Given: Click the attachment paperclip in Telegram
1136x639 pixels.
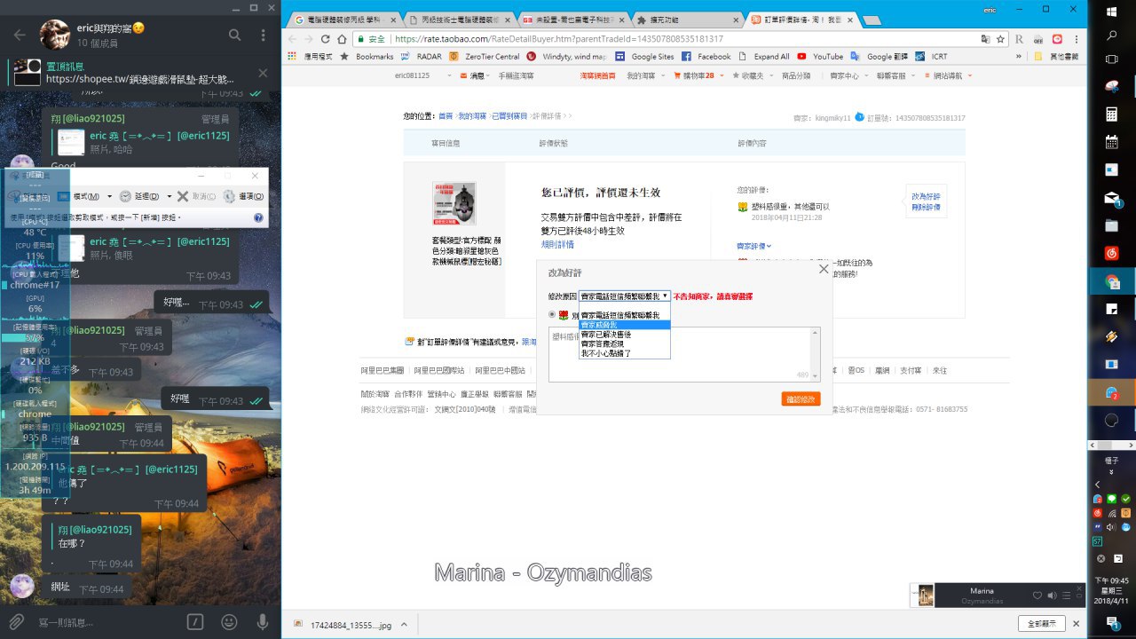Looking at the screenshot, I should click(x=16, y=621).
